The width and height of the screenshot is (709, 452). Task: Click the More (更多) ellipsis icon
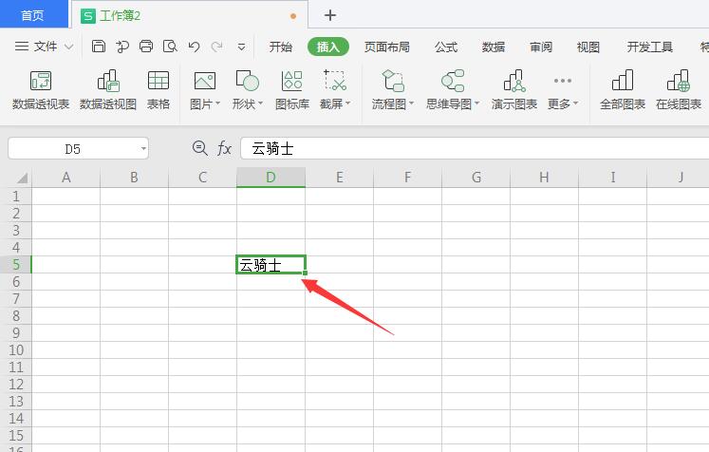tap(563, 81)
